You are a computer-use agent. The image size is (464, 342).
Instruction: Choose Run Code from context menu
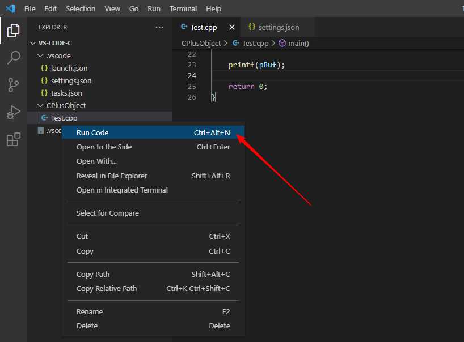click(x=153, y=132)
